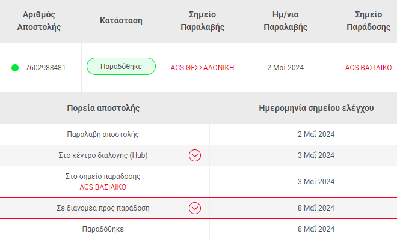This screenshot has height=246, width=397.
Task: Open ACS ΒΑΣΙΛΙΚΟ link in top row
Action: click(x=368, y=68)
